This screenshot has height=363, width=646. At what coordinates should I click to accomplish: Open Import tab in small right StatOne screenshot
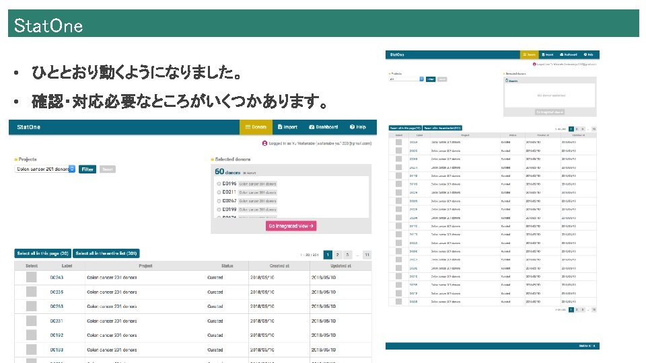pos(548,54)
